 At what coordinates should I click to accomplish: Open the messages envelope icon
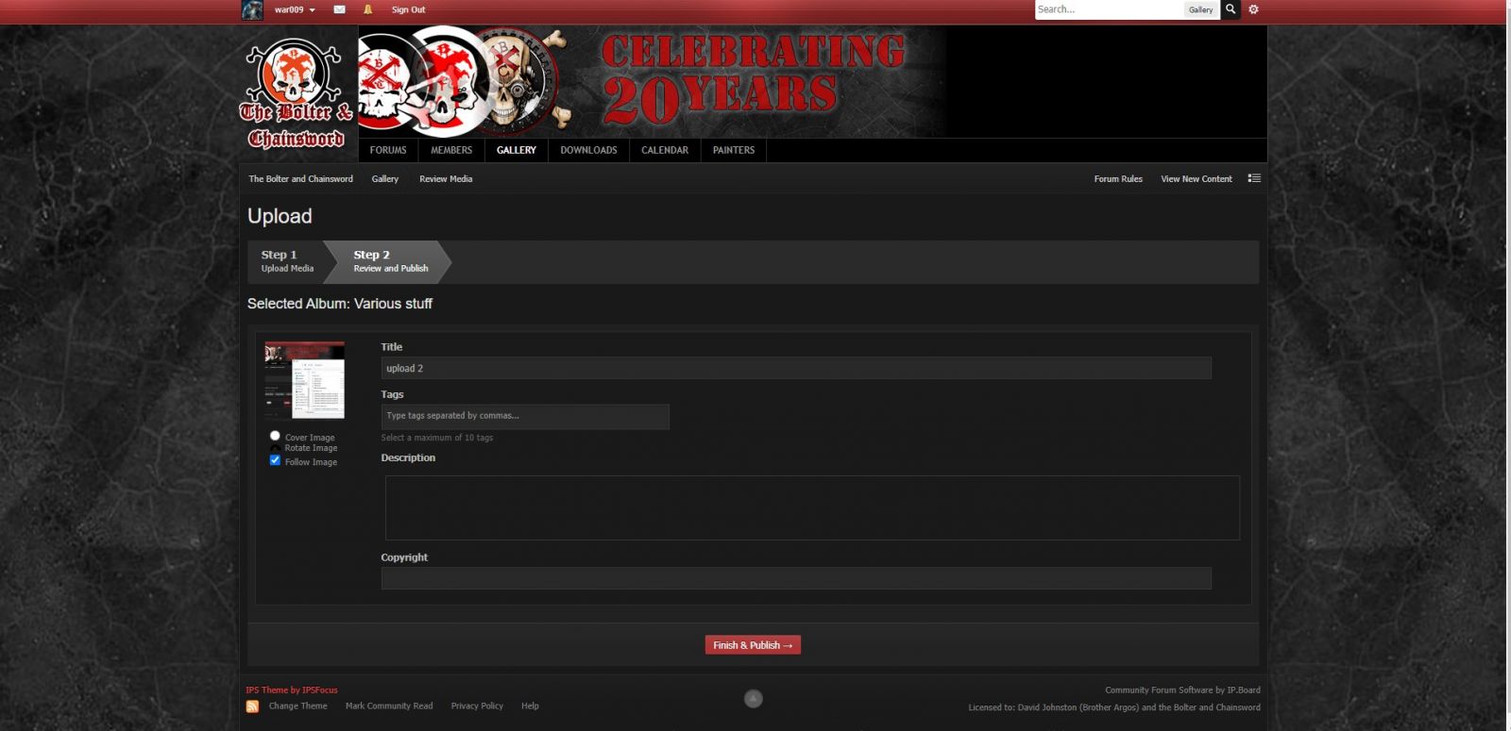[339, 9]
